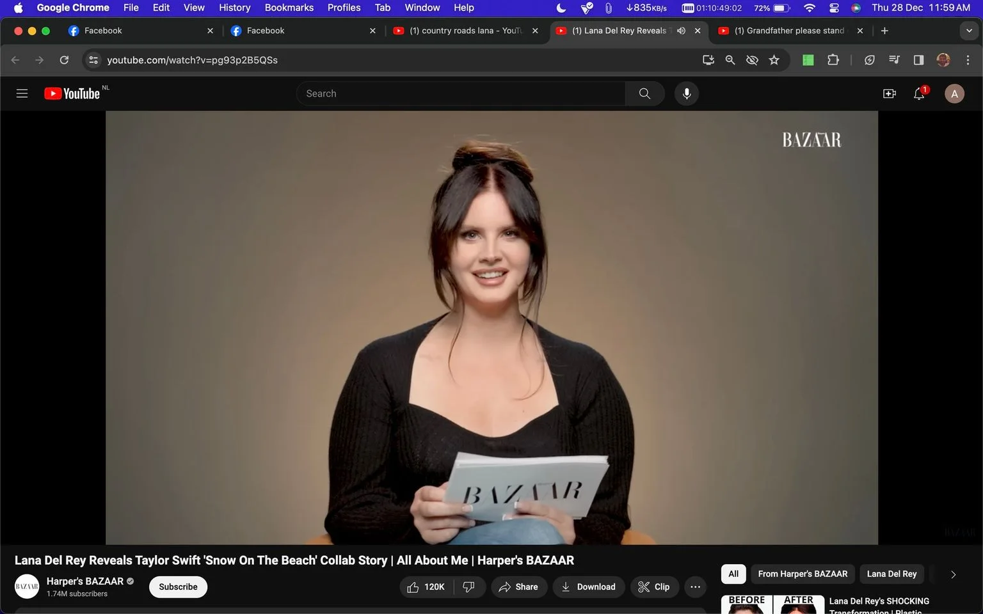983x614 pixels.
Task: Subscribe to Harper's BAZAAR channel
Action: pos(178,586)
